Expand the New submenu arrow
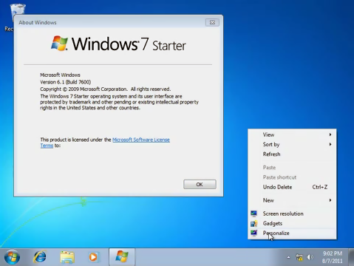Viewport: 354px width, 266px height. point(330,200)
